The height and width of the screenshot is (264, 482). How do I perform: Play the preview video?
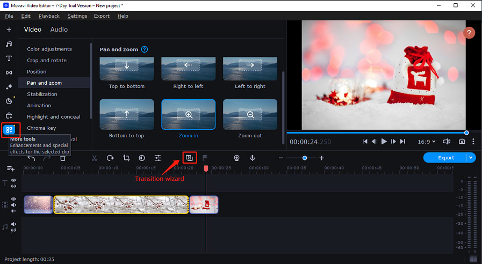point(384,142)
